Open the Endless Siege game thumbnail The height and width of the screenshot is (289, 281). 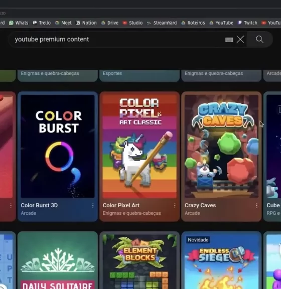point(221,261)
